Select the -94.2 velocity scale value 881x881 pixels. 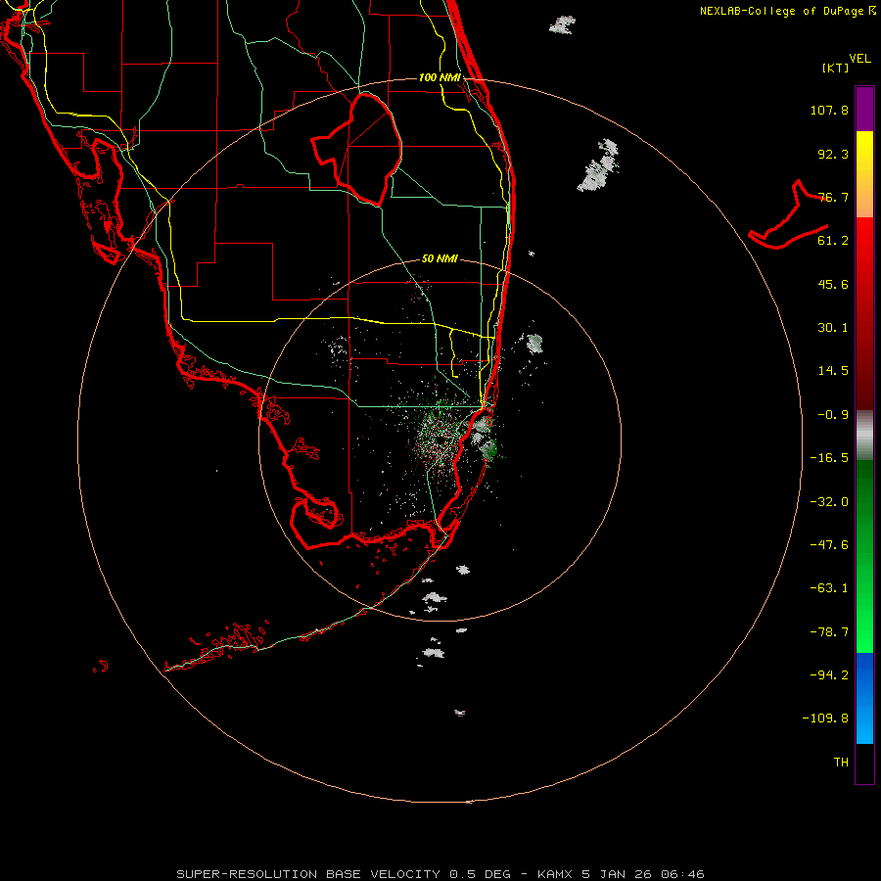[829, 675]
